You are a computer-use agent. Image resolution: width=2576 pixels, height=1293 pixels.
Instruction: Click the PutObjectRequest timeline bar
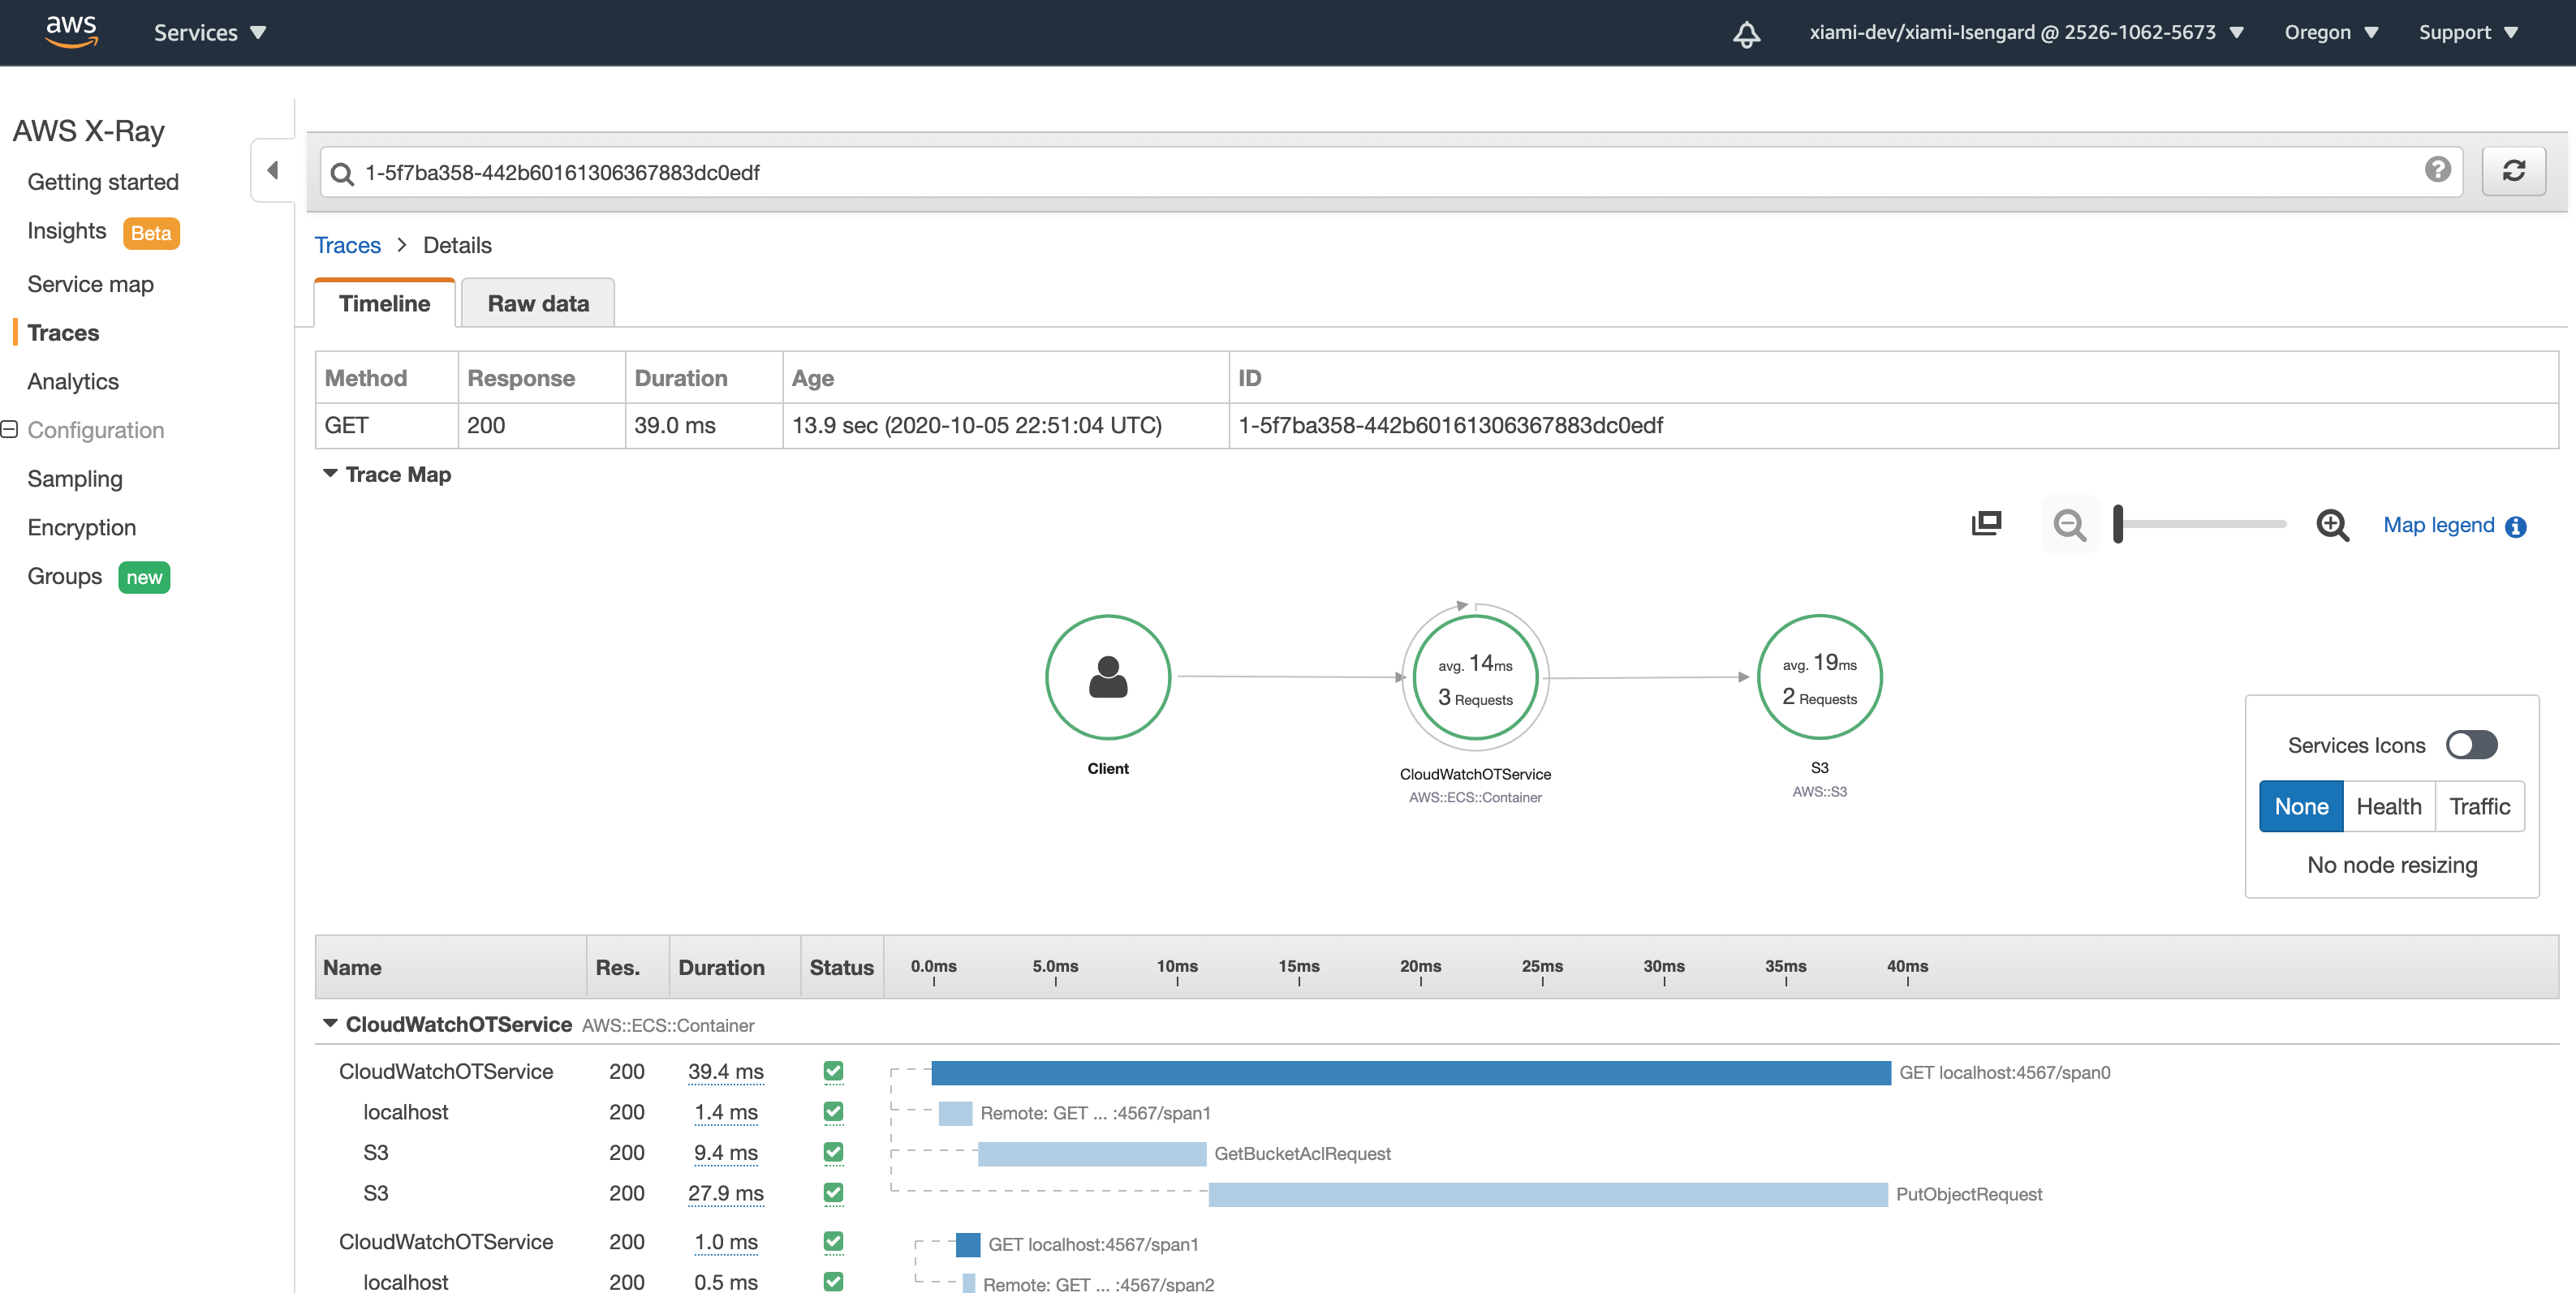coord(1547,1194)
